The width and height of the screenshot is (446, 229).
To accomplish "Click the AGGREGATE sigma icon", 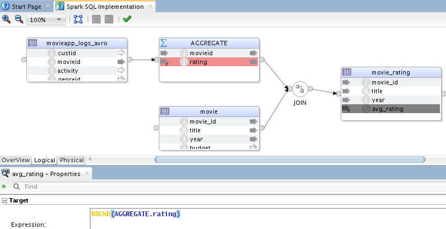I will click(x=164, y=43).
